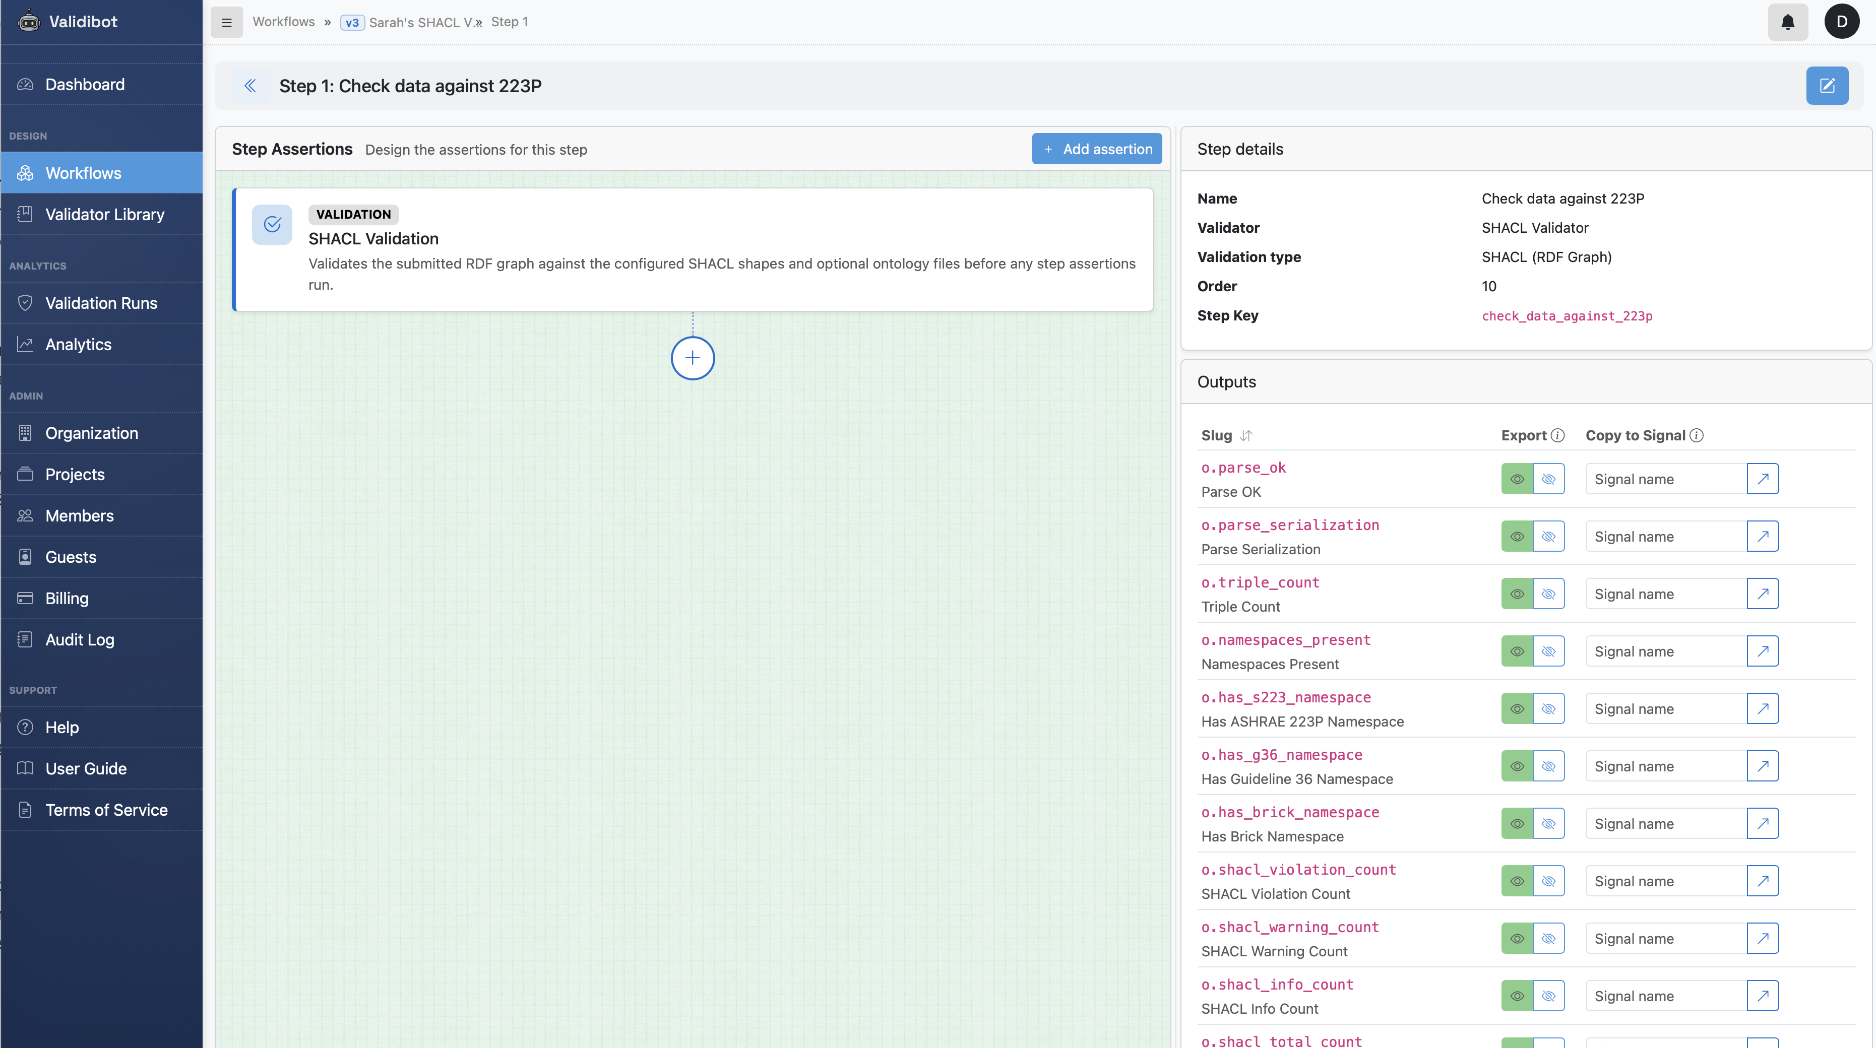Show o.parse_ok in export
Viewport: 1876px width, 1048px height.
(x=1517, y=479)
